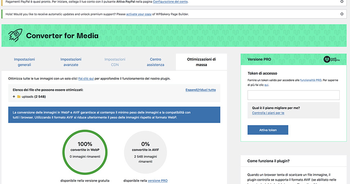The height and width of the screenshot is (184, 350).
Task: Focus the Token di accesso input field
Action: [x=293, y=95]
